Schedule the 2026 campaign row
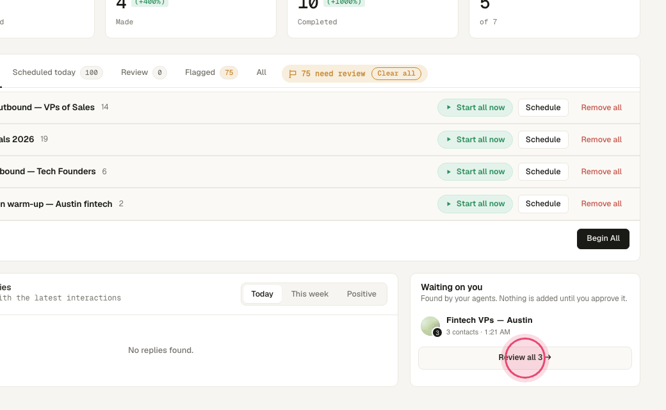This screenshot has height=410, width=666. 543,140
